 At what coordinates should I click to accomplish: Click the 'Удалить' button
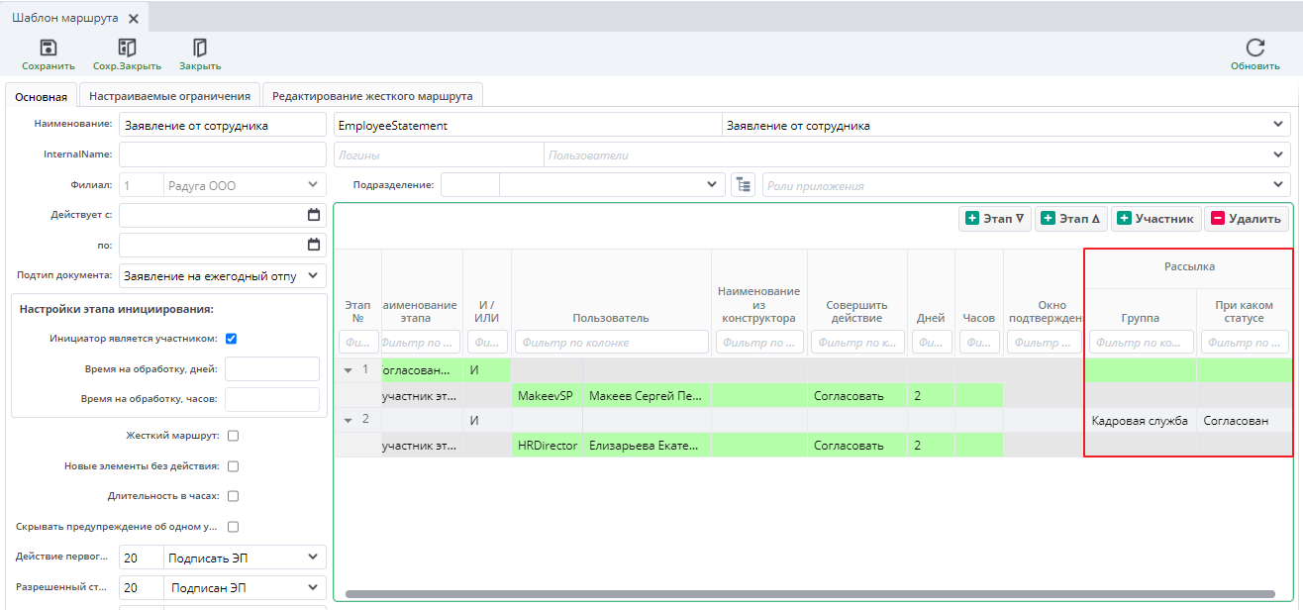1247,219
